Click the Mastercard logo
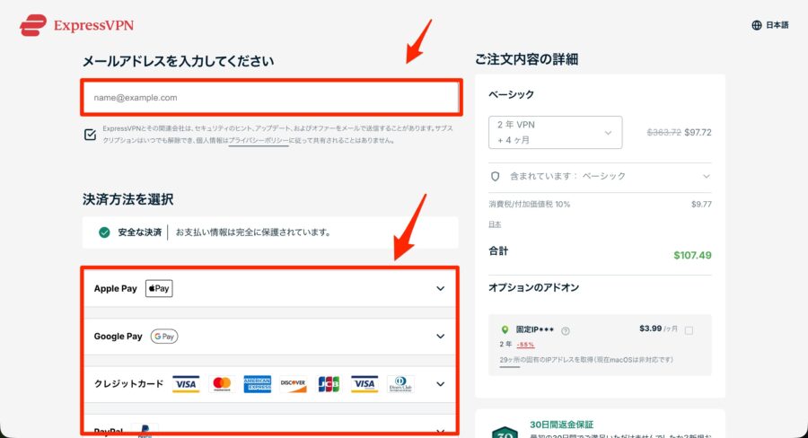Image resolution: width=808 pixels, height=438 pixels. pyautogui.click(x=222, y=384)
